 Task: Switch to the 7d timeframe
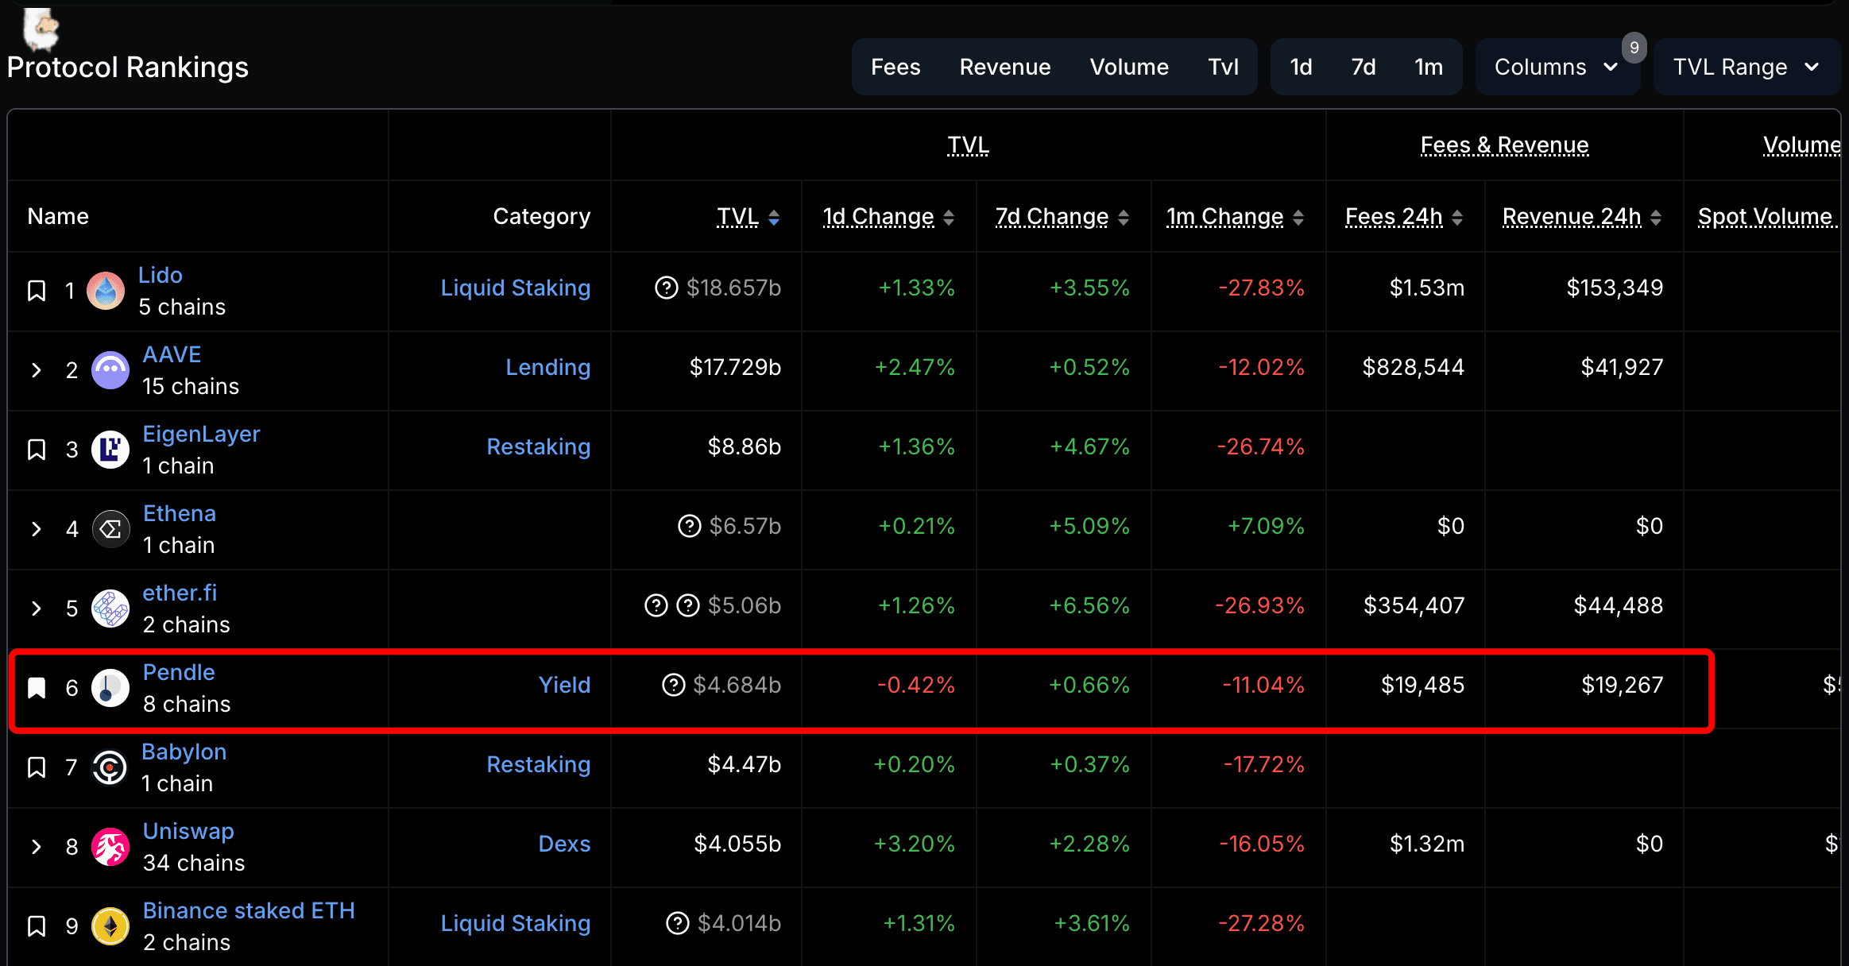coord(1364,67)
